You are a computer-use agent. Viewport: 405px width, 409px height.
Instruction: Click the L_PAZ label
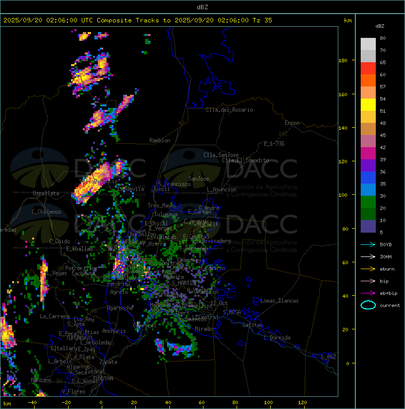(329, 357)
